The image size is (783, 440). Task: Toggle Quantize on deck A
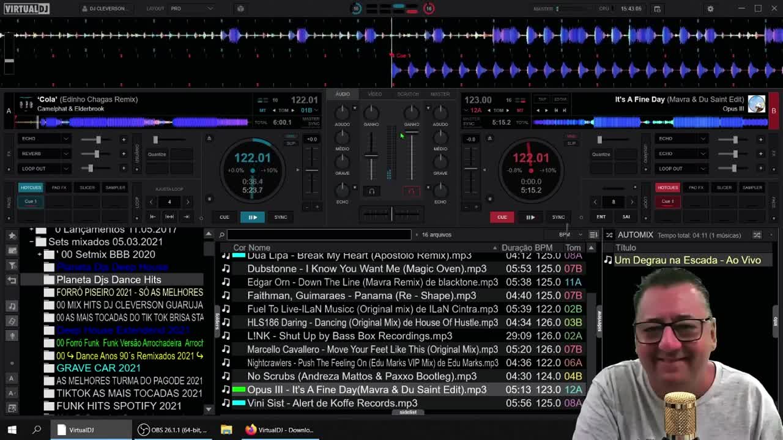click(157, 154)
